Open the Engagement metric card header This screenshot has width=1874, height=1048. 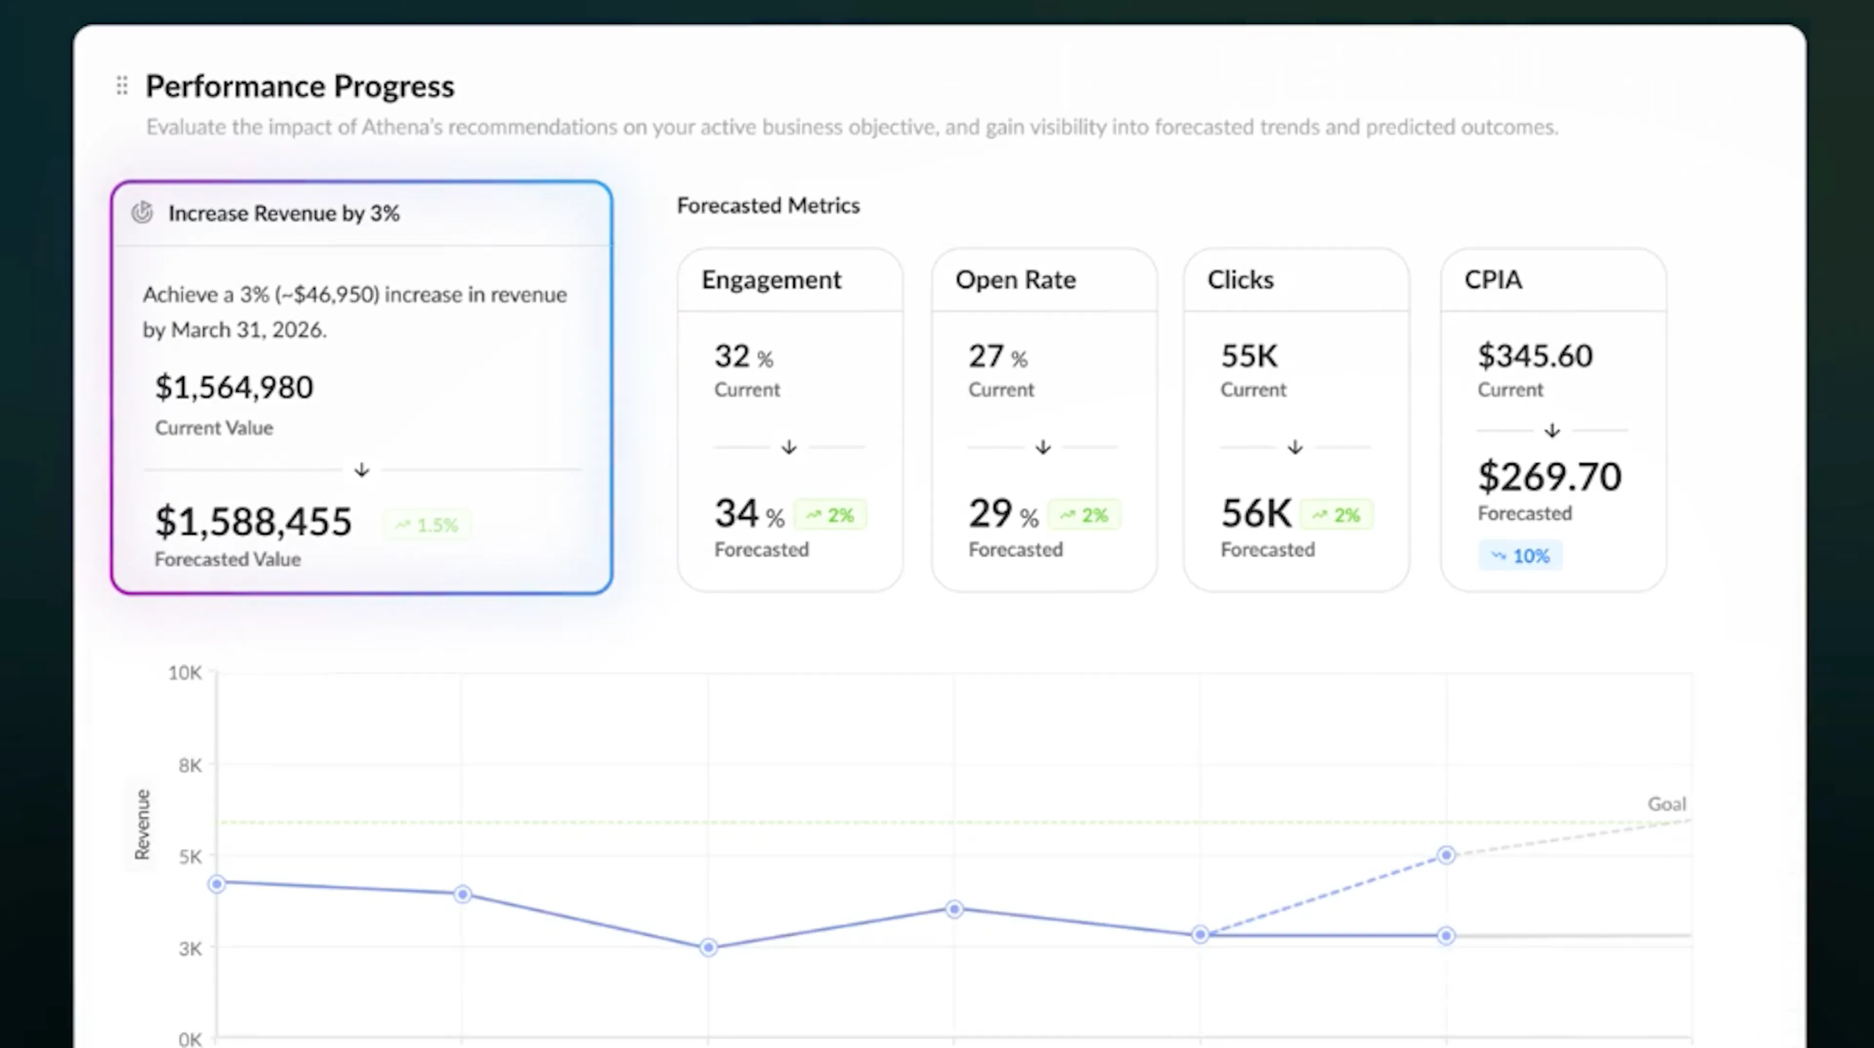click(790, 280)
